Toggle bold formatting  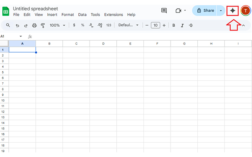pyautogui.click(x=174, y=25)
